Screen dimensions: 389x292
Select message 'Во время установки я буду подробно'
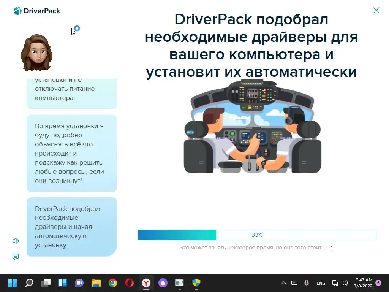pos(71,153)
